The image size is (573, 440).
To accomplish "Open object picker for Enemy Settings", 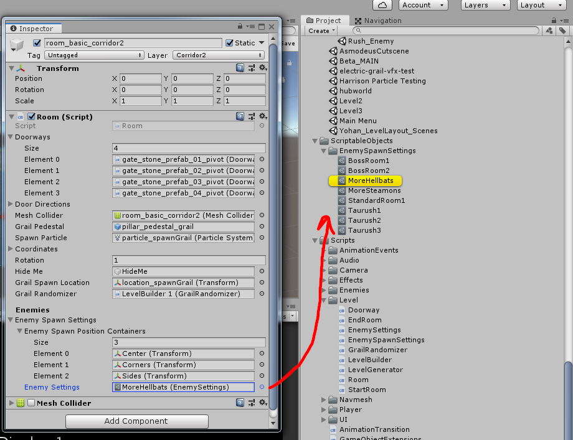I will 262,387.
